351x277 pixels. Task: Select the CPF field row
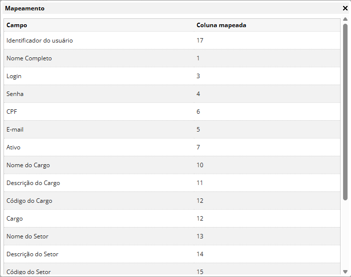point(12,112)
